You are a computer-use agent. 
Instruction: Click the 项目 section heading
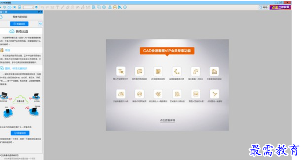(7, 50)
